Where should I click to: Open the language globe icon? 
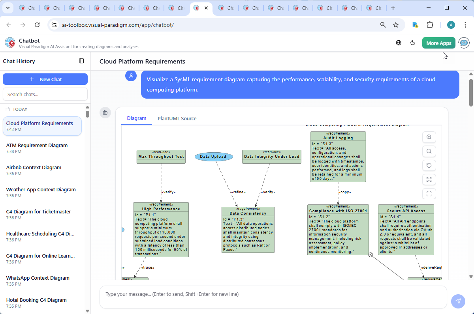[x=399, y=43]
